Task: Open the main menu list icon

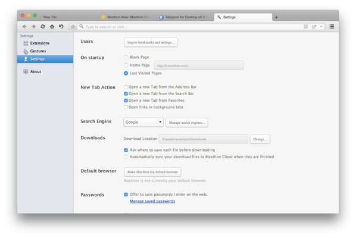Action: [332, 27]
